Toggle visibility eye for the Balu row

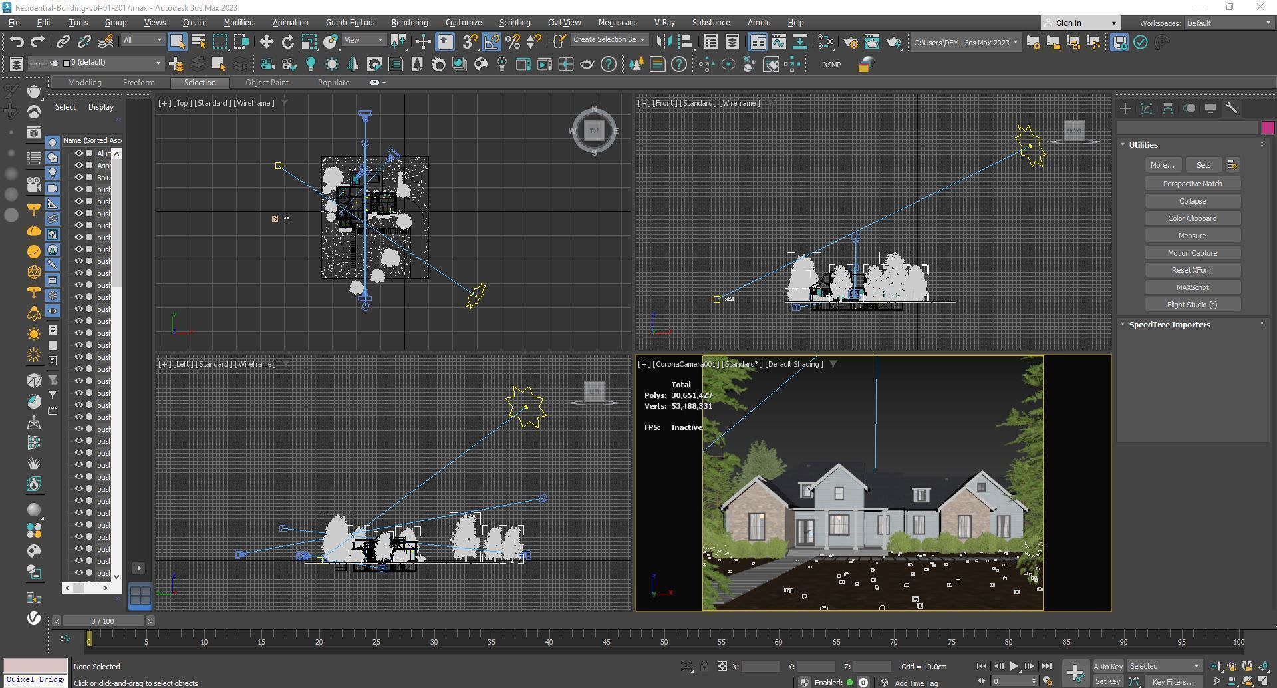pos(79,178)
